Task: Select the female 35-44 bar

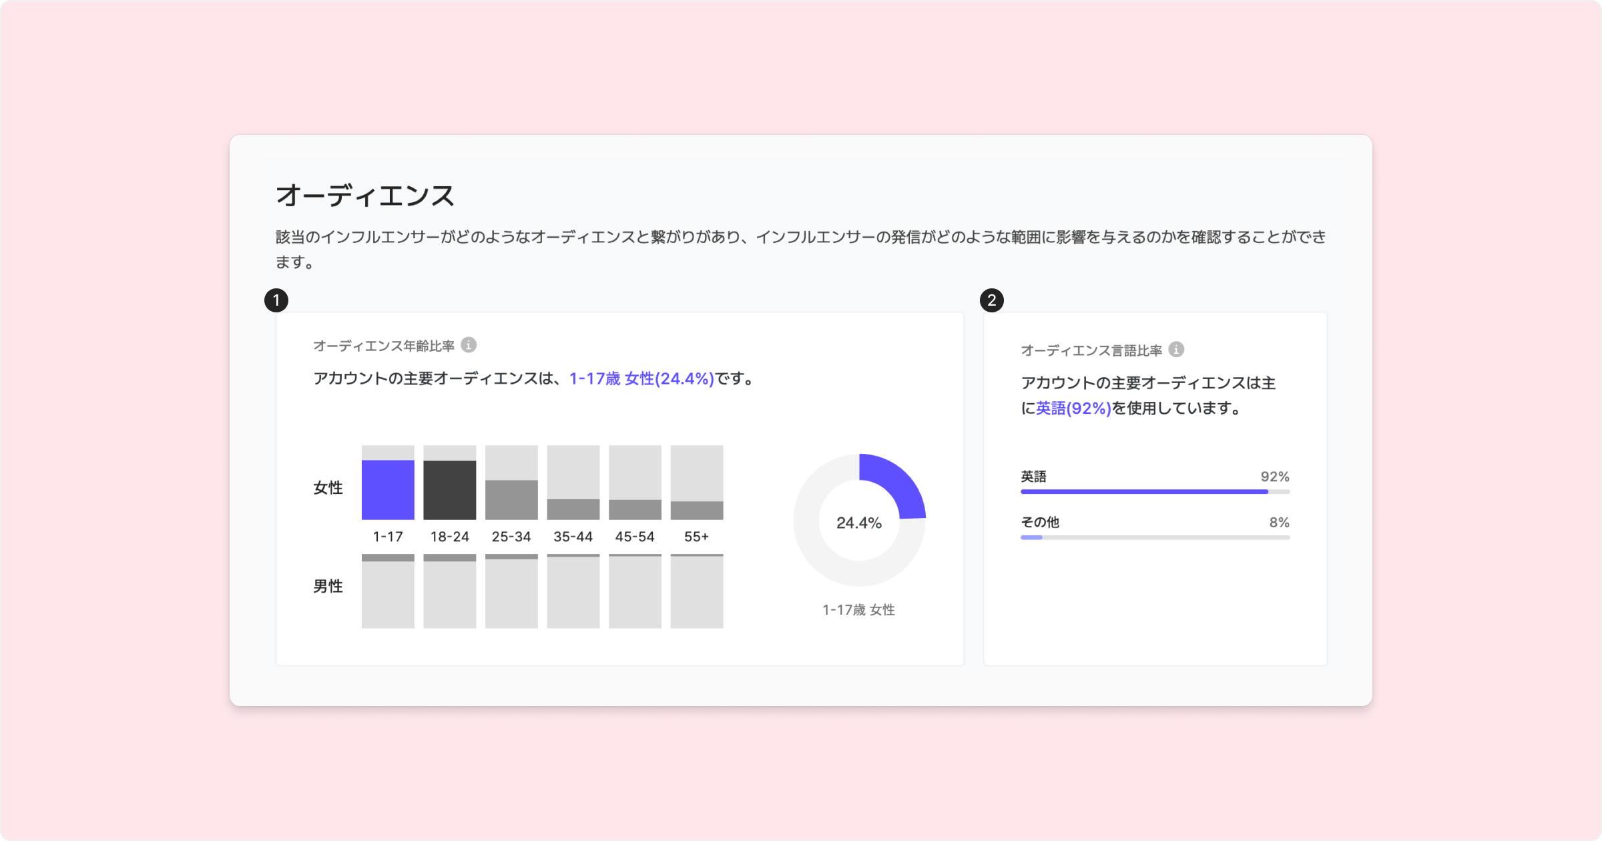Action: coord(573,509)
